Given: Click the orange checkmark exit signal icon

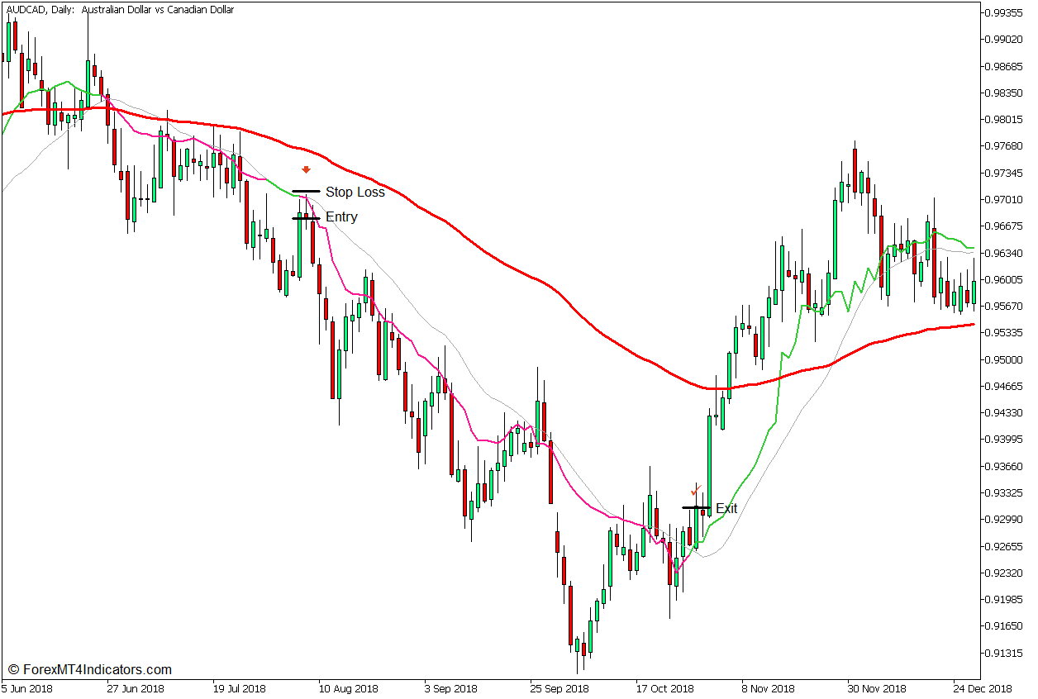Looking at the screenshot, I should click(694, 491).
